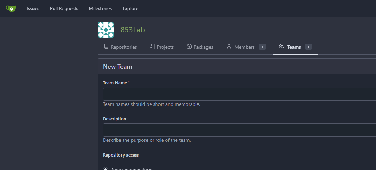Viewport: 376px width, 170px height.
Task: Switch to the Repositories tab label
Action: (124, 47)
